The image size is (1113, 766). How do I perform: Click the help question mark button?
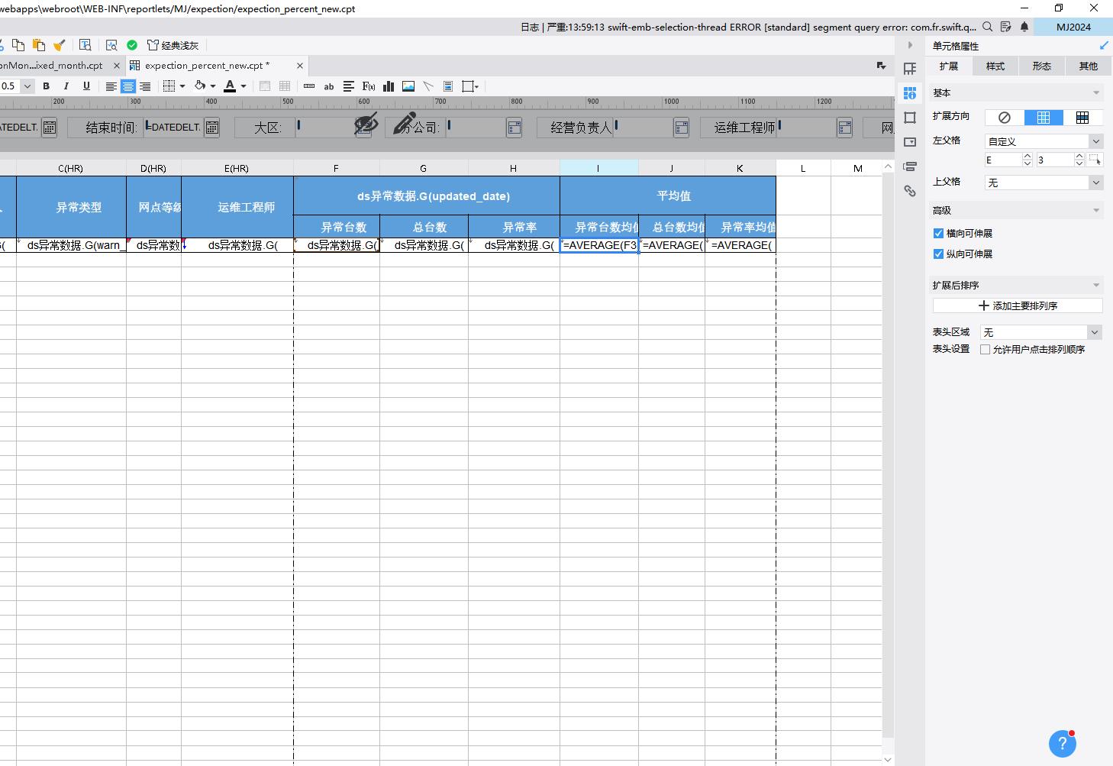click(x=1063, y=744)
